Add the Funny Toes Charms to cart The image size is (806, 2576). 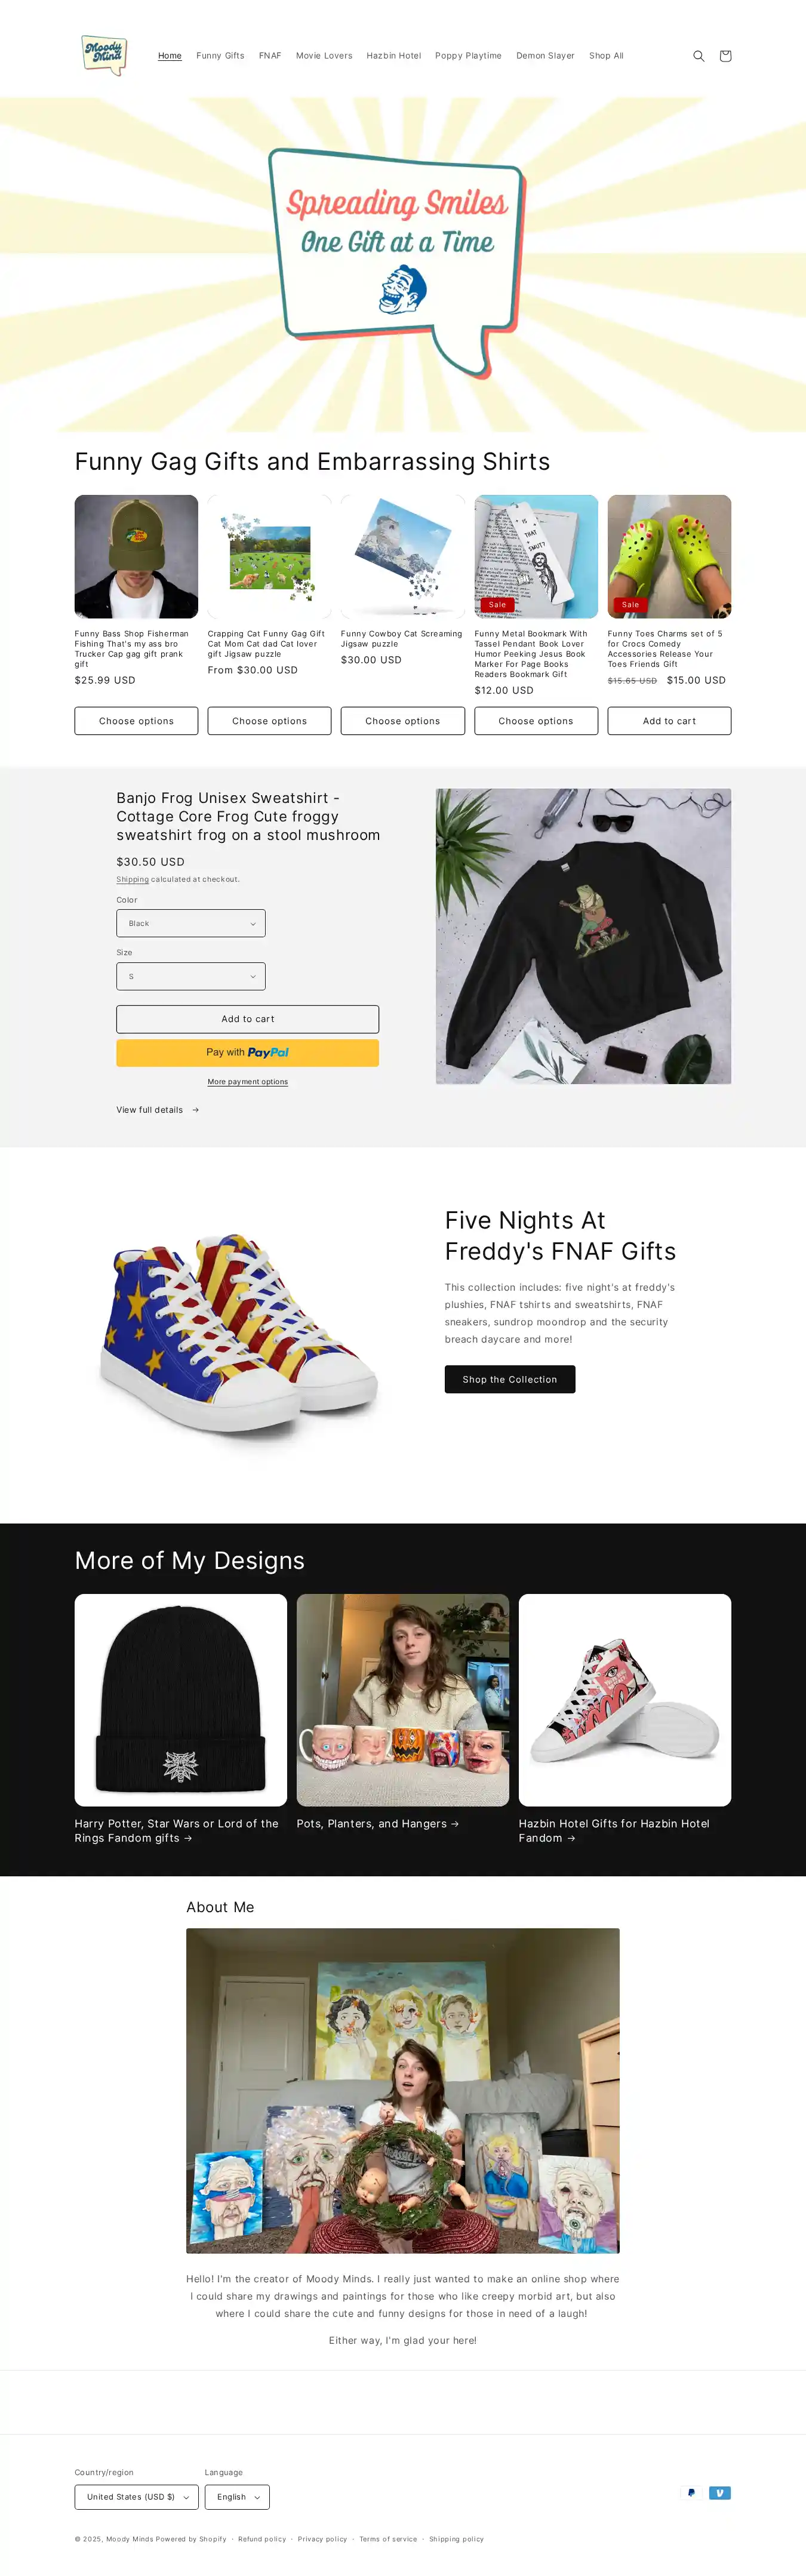pos(669,720)
